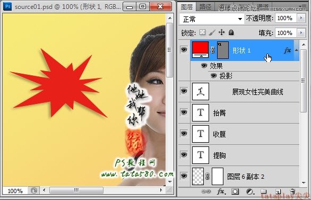Click transparent thumbnail of 图层 6 副本 2
Viewport: 311px width, 200px height.
198,176
